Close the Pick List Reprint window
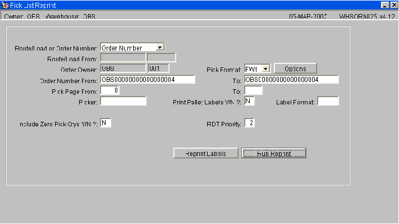The height and width of the screenshot is (224, 399). tap(394, 5)
